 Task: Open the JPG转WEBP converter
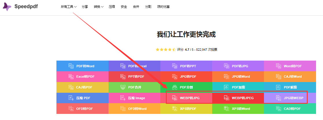point(290,98)
